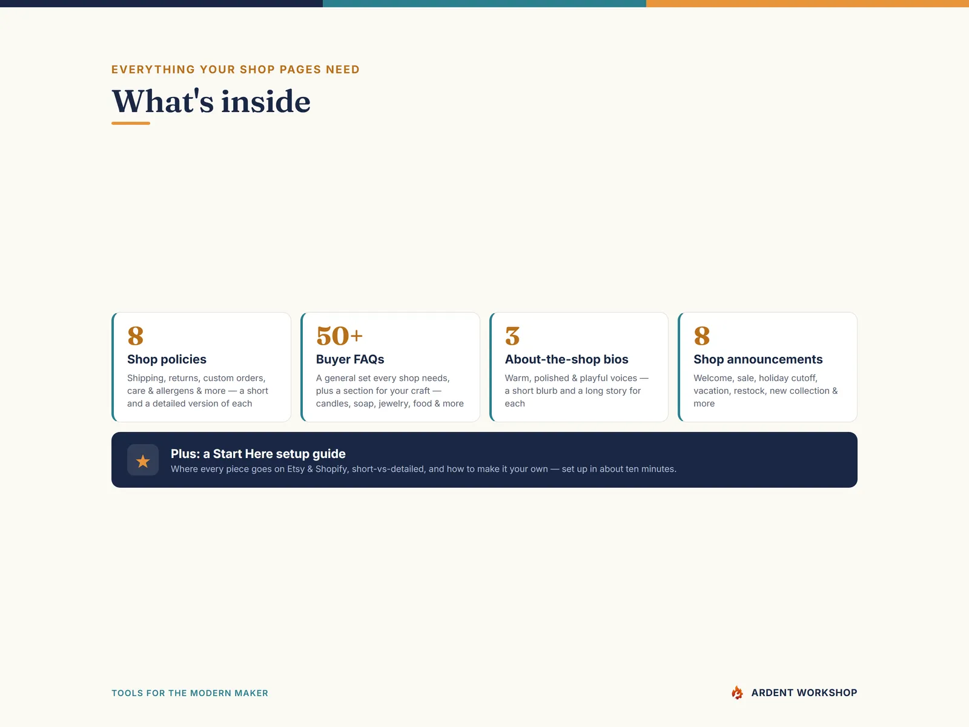
Task: Select the About-the-shop bios card title
Action: click(x=566, y=359)
